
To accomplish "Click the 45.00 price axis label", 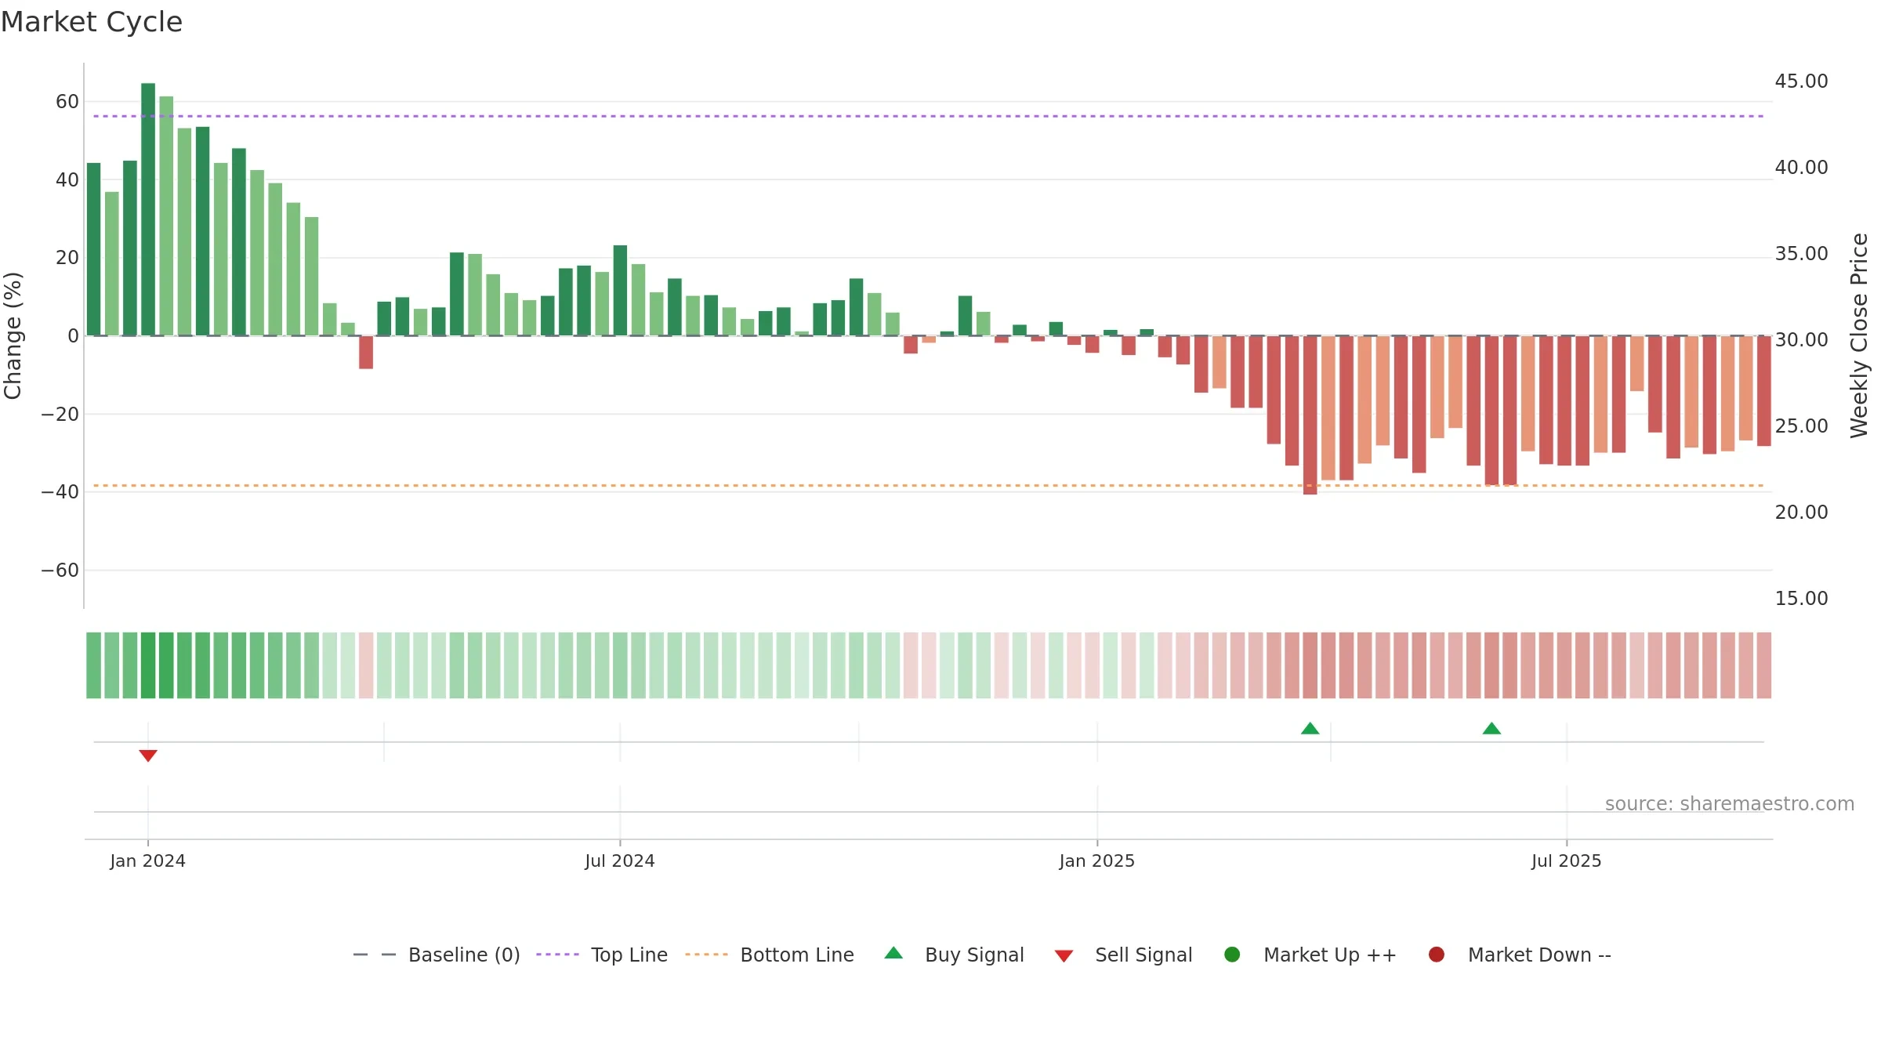I will (1801, 82).
